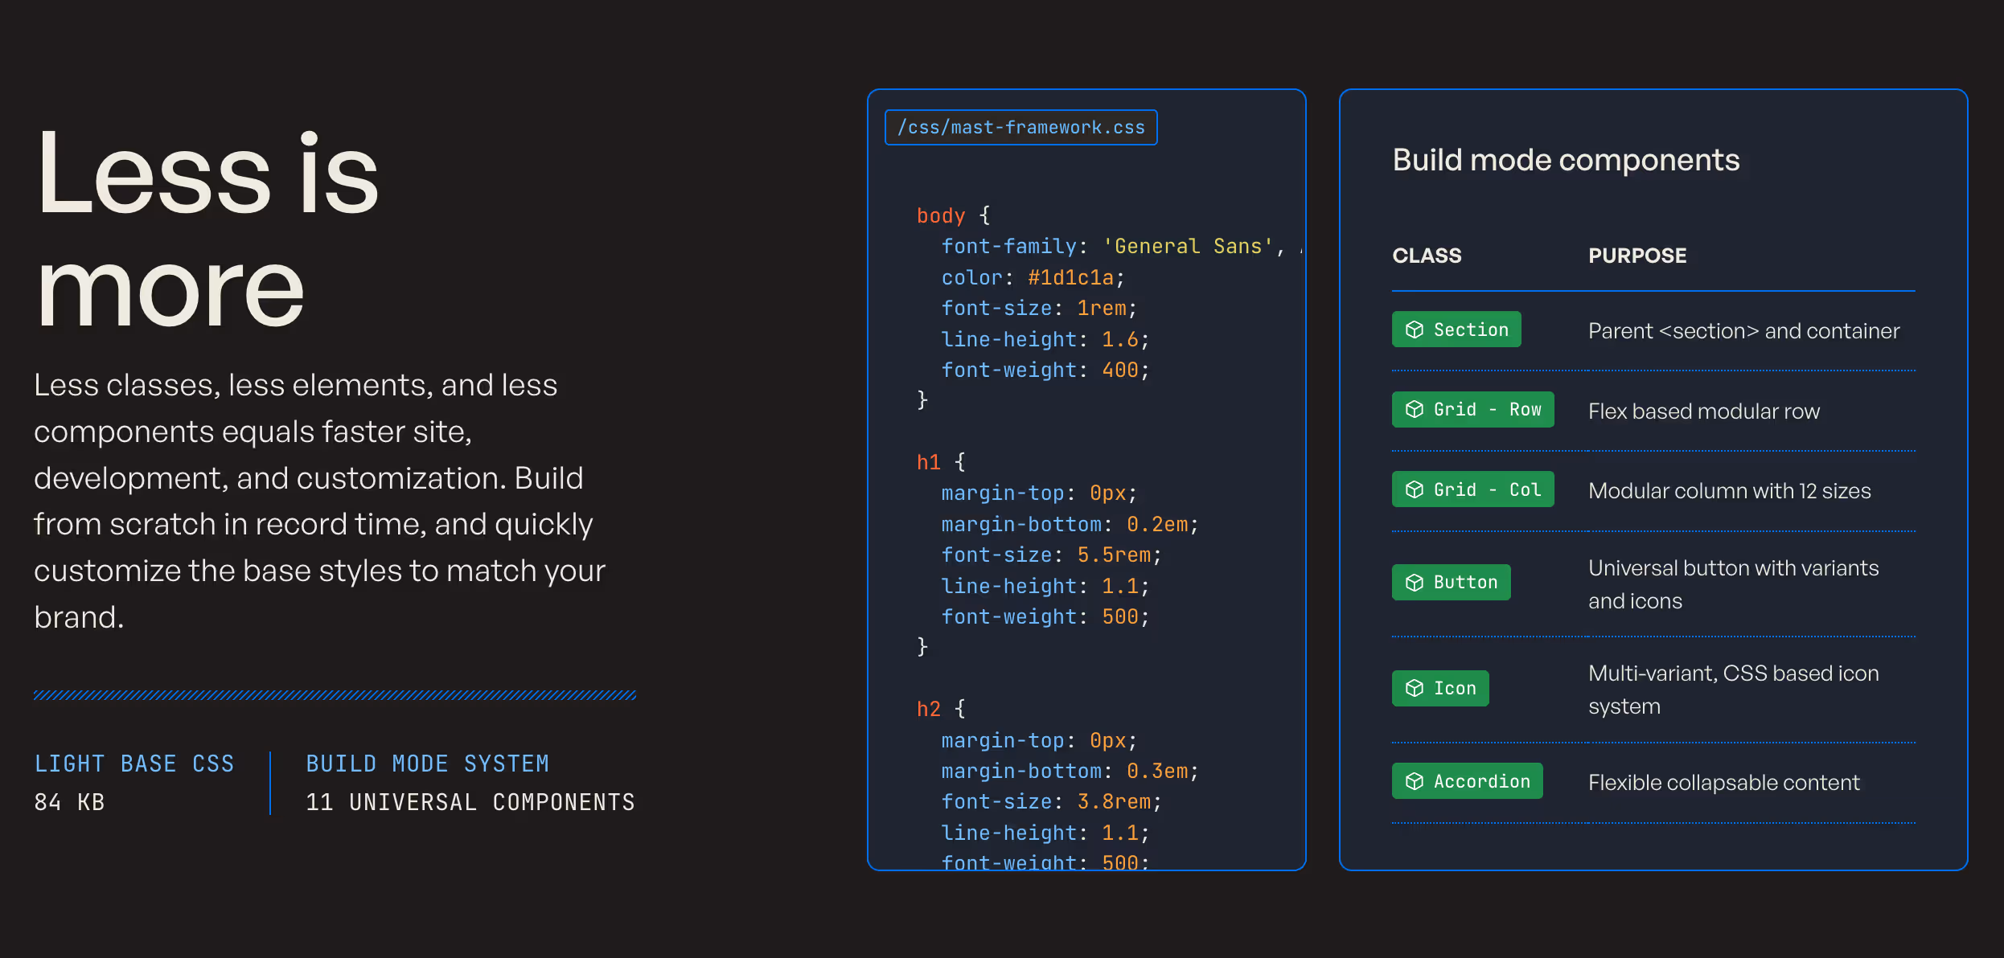Click the h1 selector in code panel
2004x958 pixels.
tap(928, 462)
